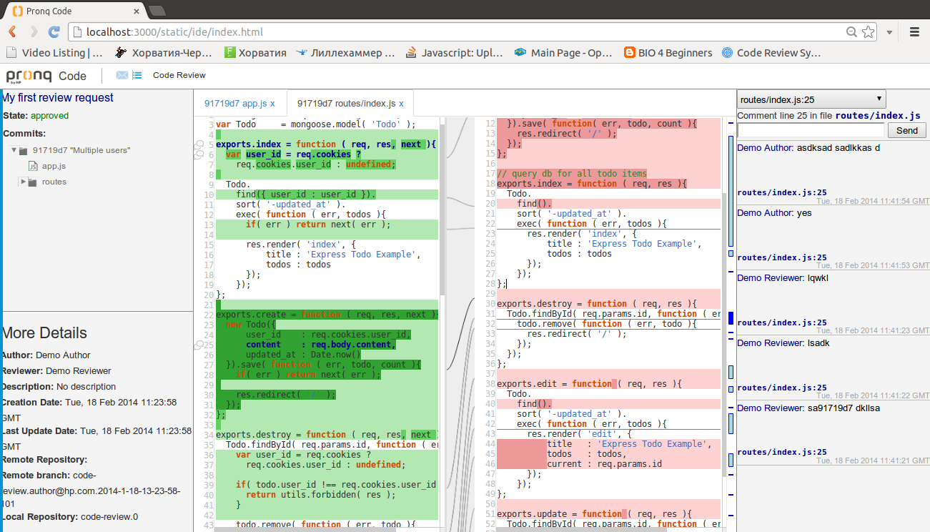Image resolution: width=930 pixels, height=532 pixels.
Task: Click the routes/index.js:25 link under first comment
Action: tap(782, 192)
